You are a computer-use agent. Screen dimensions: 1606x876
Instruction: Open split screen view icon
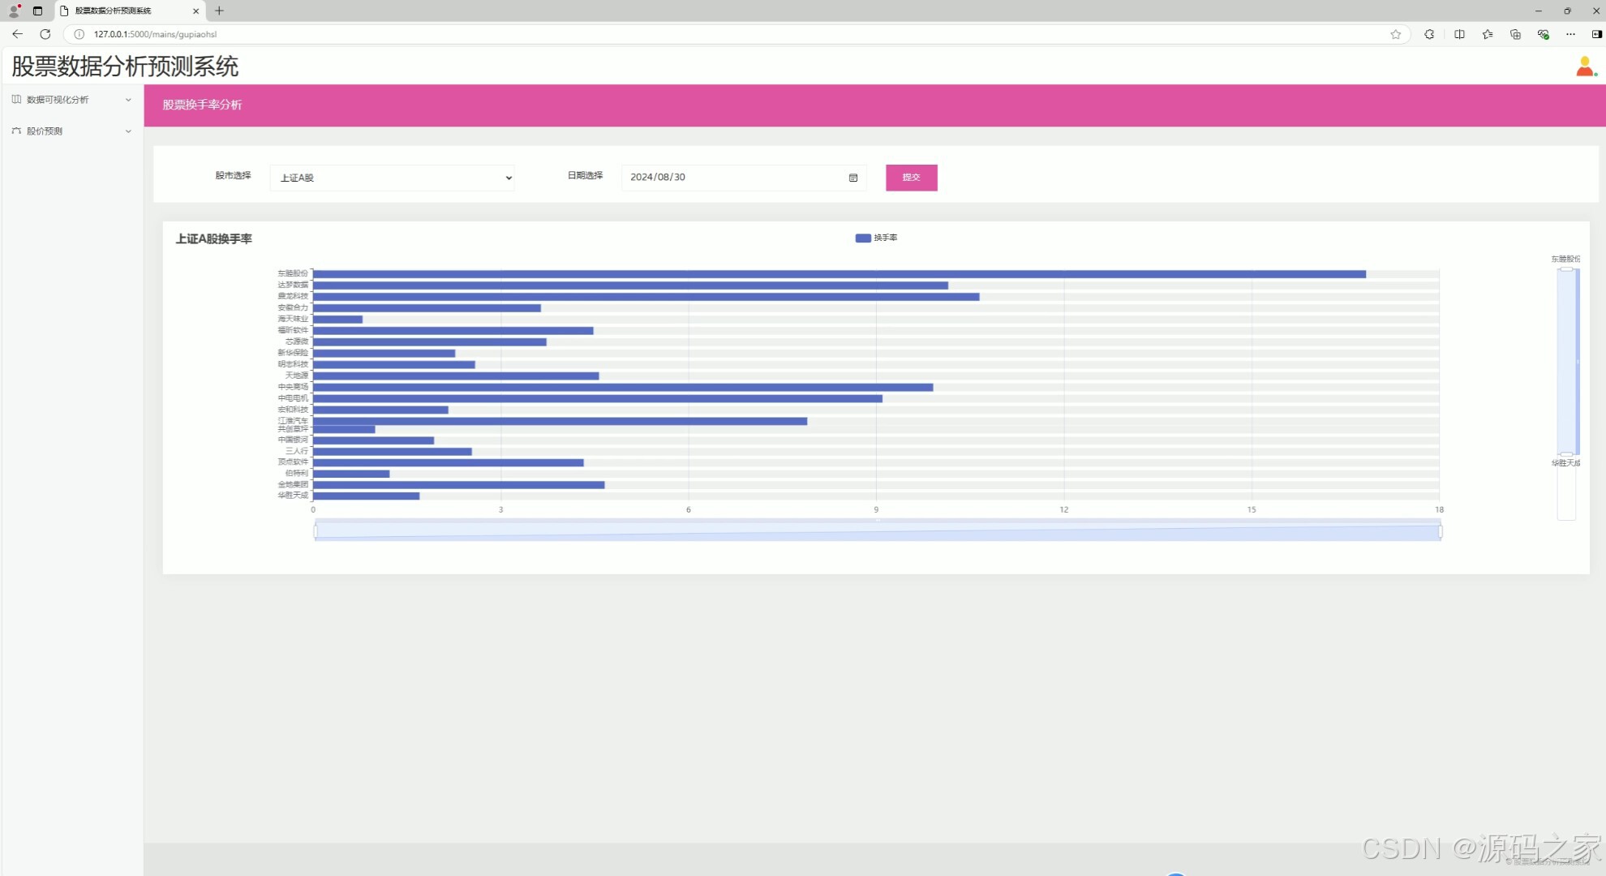[1459, 34]
